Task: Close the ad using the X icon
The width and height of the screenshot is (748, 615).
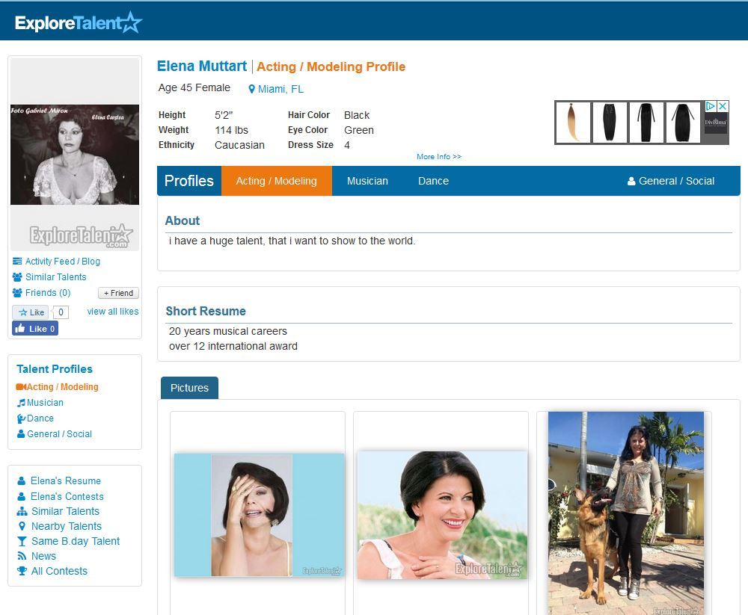Action: (x=723, y=106)
